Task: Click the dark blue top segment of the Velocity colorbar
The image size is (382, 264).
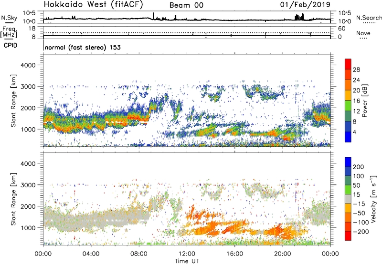Action: (x=348, y=162)
